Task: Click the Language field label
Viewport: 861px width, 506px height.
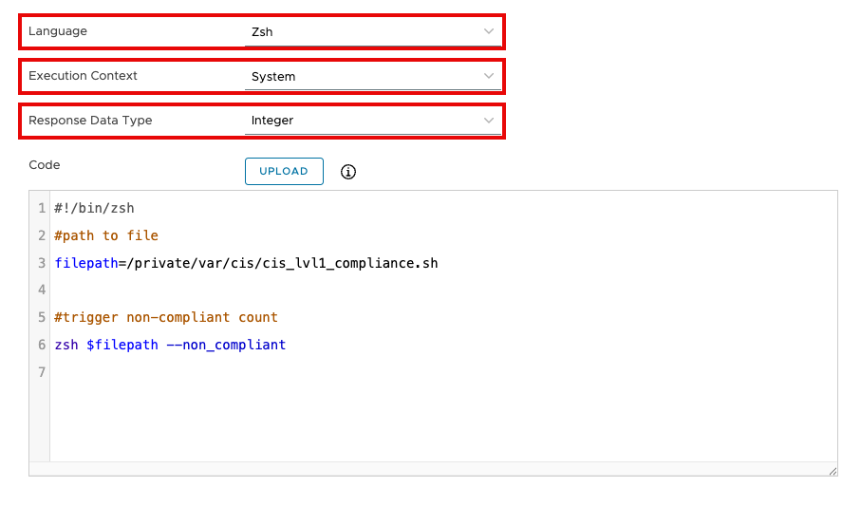Action: pyautogui.click(x=58, y=31)
